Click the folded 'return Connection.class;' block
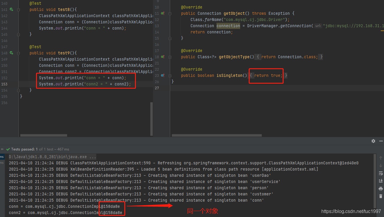Image resolution: width=384 pixels, height=217 pixels. tap(289, 57)
